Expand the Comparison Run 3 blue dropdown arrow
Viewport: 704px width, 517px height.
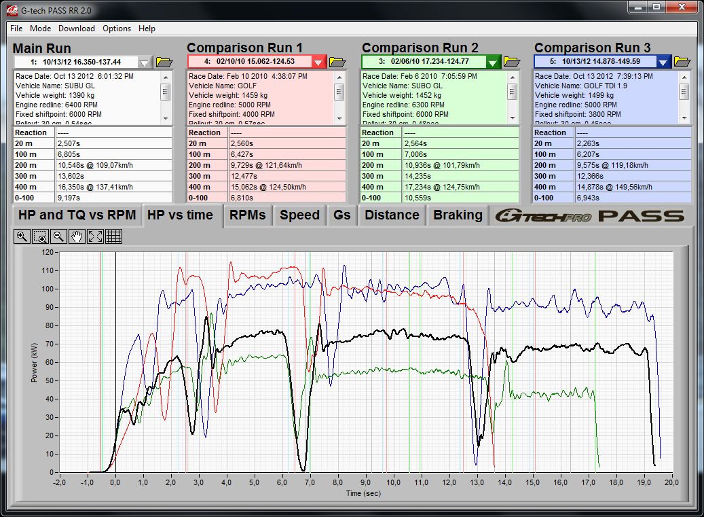(663, 62)
